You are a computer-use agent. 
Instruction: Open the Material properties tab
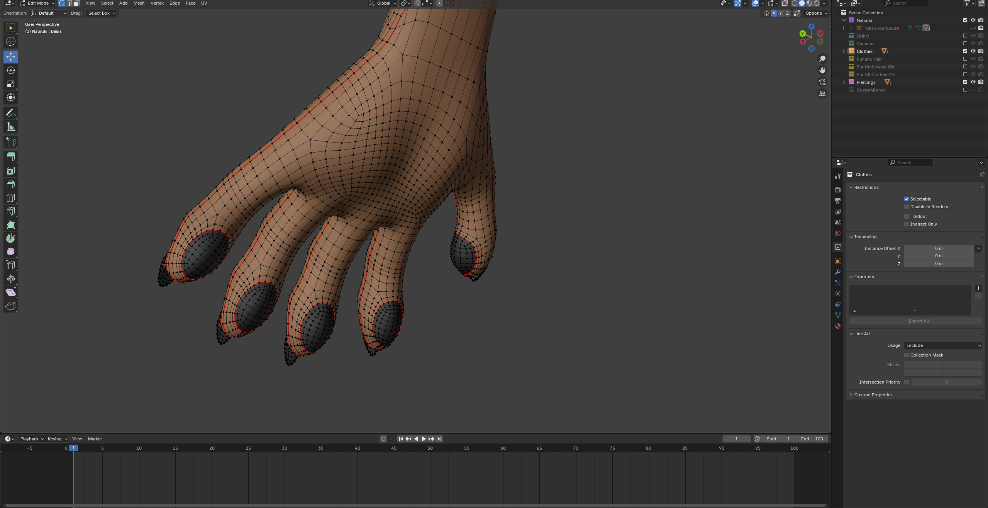coord(838,326)
